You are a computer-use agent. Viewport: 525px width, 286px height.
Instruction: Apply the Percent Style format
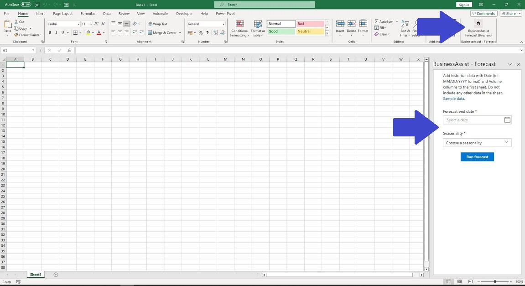pyautogui.click(x=200, y=32)
